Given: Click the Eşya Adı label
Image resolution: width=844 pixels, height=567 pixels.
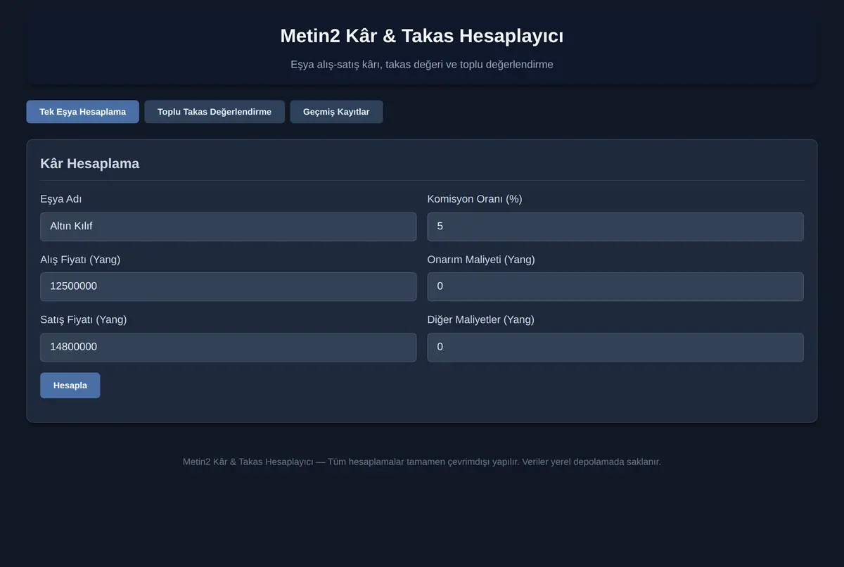Looking at the screenshot, I should (61, 199).
